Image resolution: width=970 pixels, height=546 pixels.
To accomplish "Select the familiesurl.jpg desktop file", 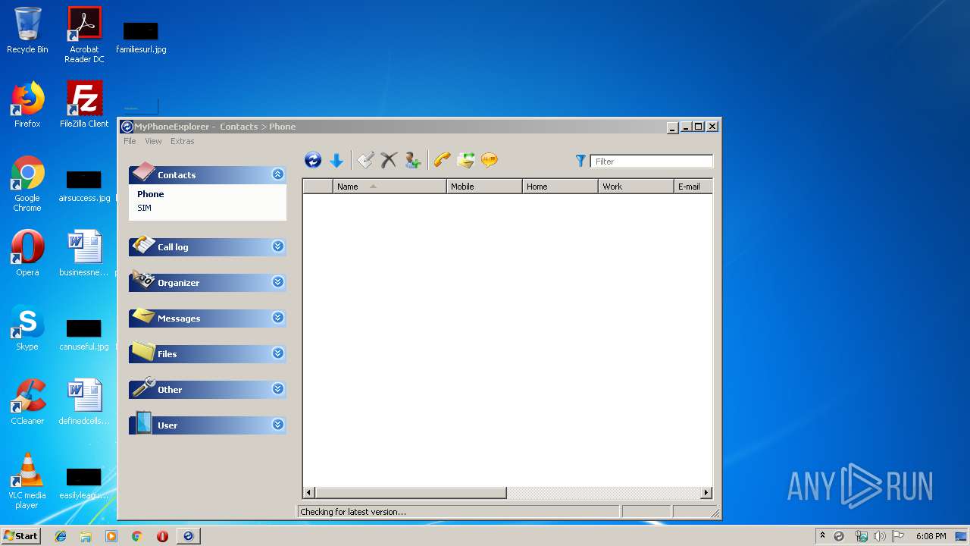I will [141, 36].
